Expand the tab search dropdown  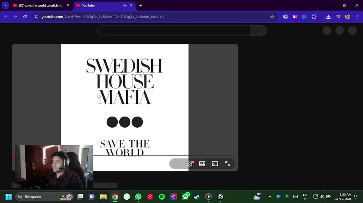pyautogui.click(x=5, y=5)
